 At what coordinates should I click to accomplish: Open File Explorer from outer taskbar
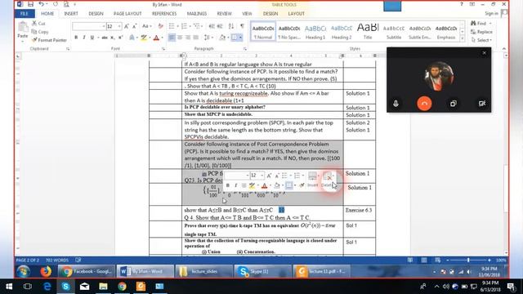(103, 287)
